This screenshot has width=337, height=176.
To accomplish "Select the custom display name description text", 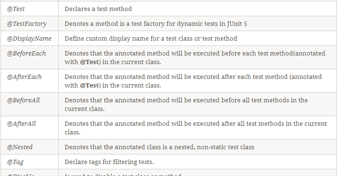I will (x=151, y=38).
